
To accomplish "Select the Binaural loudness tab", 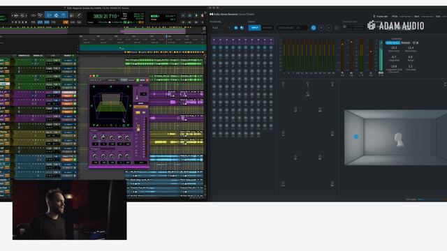I will coord(405,43).
